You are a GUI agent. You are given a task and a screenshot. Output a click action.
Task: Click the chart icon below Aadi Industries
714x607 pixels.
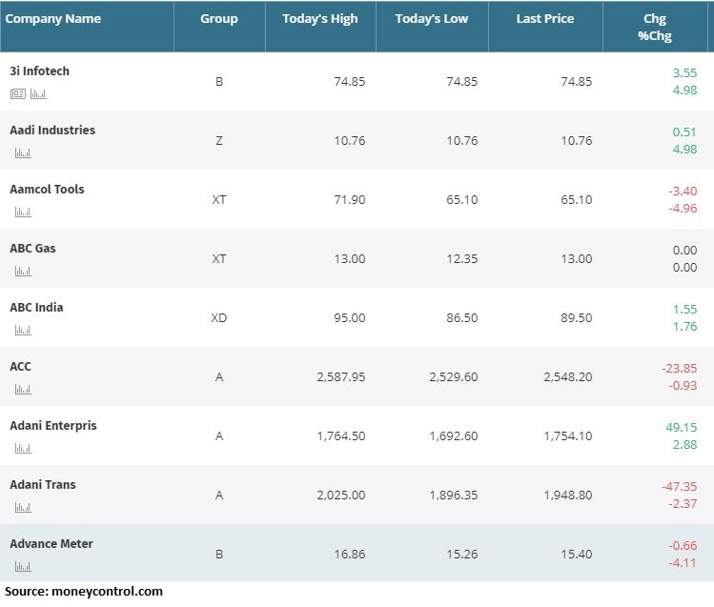click(x=22, y=152)
